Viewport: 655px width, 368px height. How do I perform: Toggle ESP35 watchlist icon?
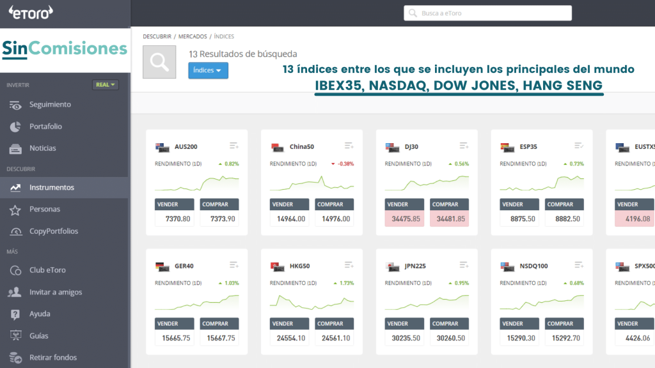[x=578, y=146]
